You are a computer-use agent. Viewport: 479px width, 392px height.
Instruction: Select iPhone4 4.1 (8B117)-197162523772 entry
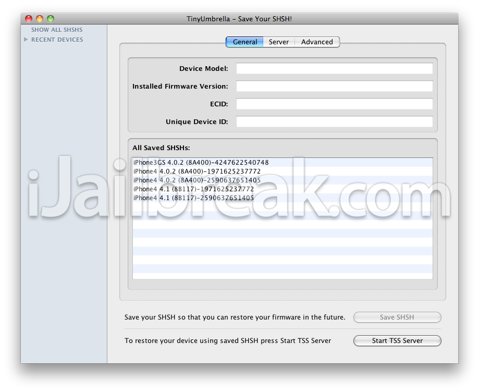[x=283, y=189]
